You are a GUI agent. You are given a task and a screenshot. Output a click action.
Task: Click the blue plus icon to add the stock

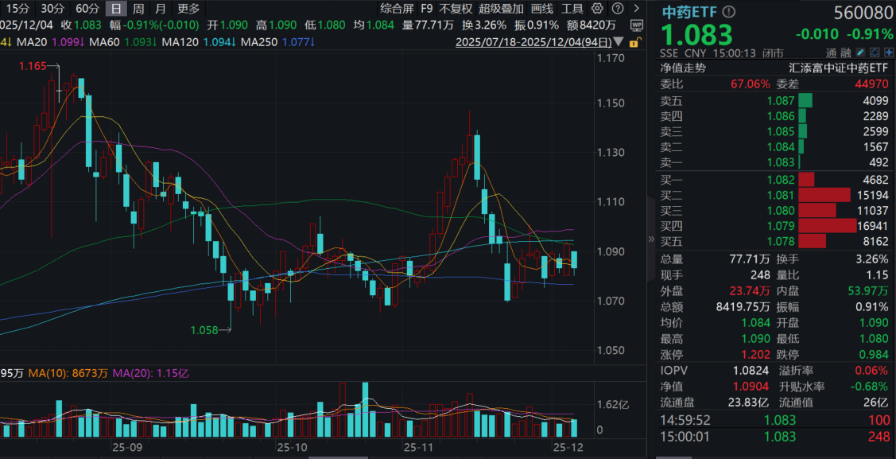890,51
